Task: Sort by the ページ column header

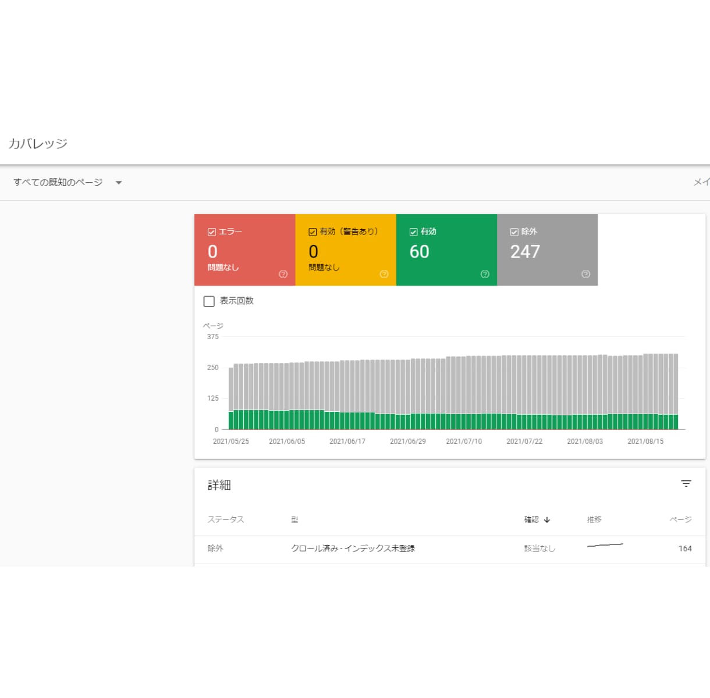Action: pos(680,519)
